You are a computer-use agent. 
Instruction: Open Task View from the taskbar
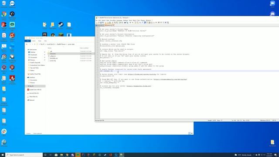pyautogui.click(x=51, y=155)
